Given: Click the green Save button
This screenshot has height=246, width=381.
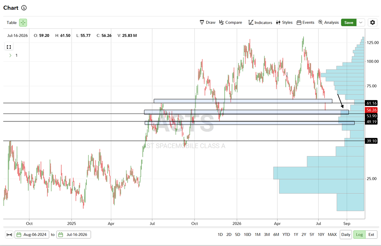Looking at the screenshot, I should [x=349, y=23].
